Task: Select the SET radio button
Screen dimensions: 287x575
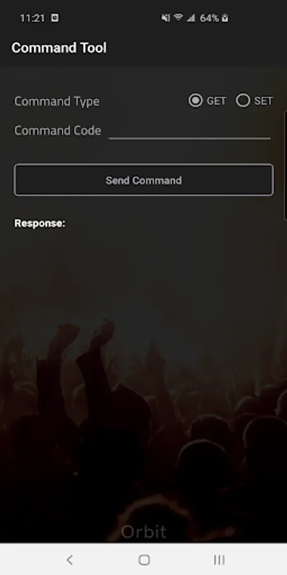Action: [243, 100]
